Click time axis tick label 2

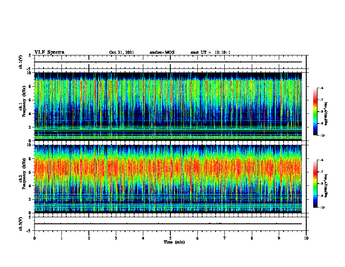coord(89,238)
